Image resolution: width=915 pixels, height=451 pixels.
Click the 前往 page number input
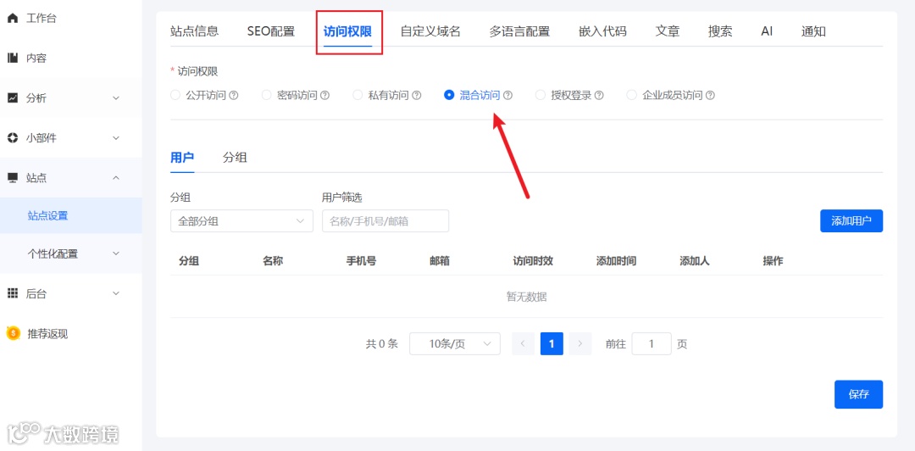pyautogui.click(x=652, y=344)
